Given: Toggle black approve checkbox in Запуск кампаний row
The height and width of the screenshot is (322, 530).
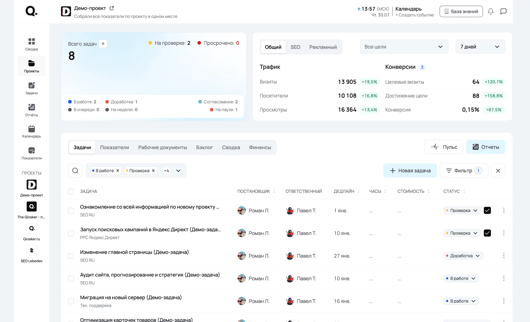Looking at the screenshot, I should [487, 233].
